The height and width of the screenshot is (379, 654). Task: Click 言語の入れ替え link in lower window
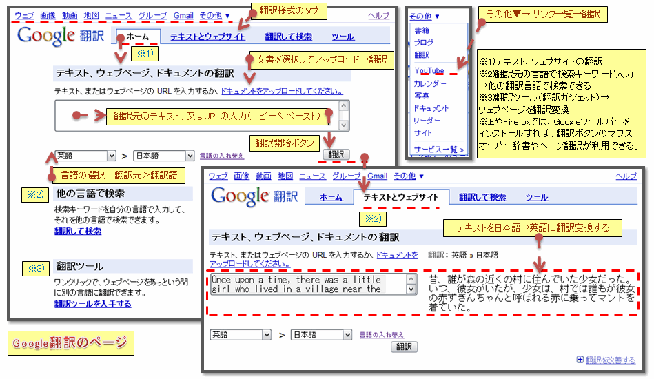pyautogui.click(x=382, y=335)
